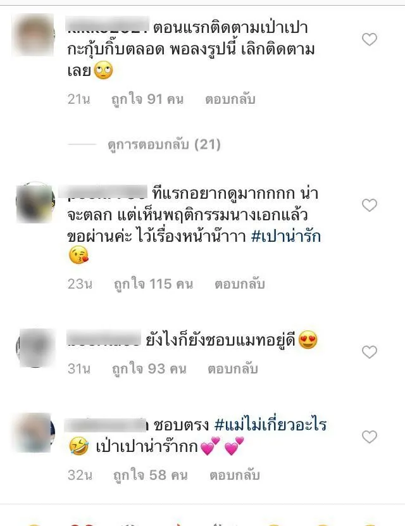
Task: Open blurred username of the first comment
Action: (x=108, y=25)
